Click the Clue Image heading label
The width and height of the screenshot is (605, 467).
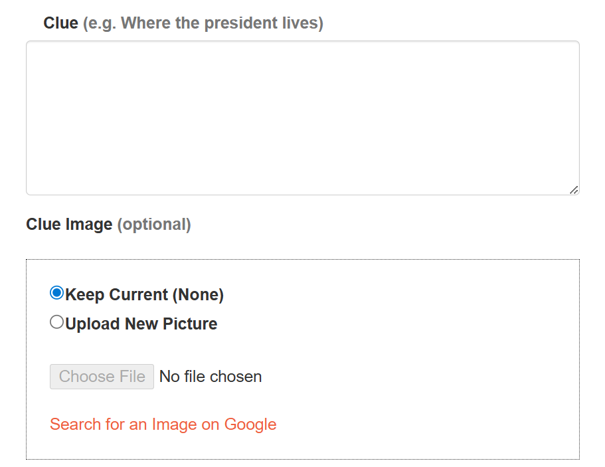[69, 225]
